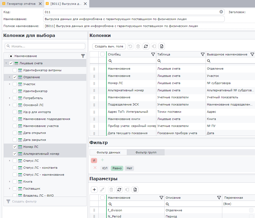Image resolution: width=255 pixels, height=218 pixels.
Task: Click the ЮЛ field tag in filter
Action: tap(105, 168)
